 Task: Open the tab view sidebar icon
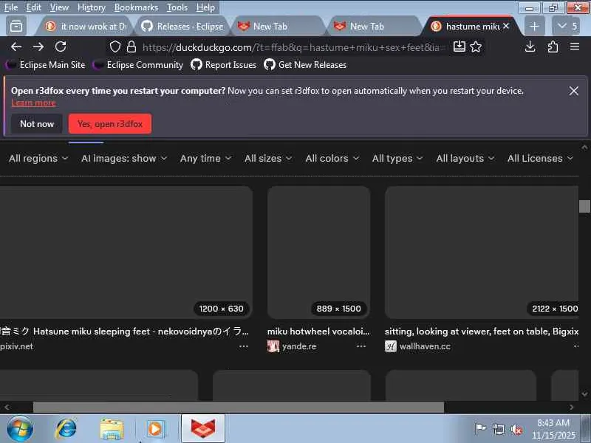coord(16,26)
